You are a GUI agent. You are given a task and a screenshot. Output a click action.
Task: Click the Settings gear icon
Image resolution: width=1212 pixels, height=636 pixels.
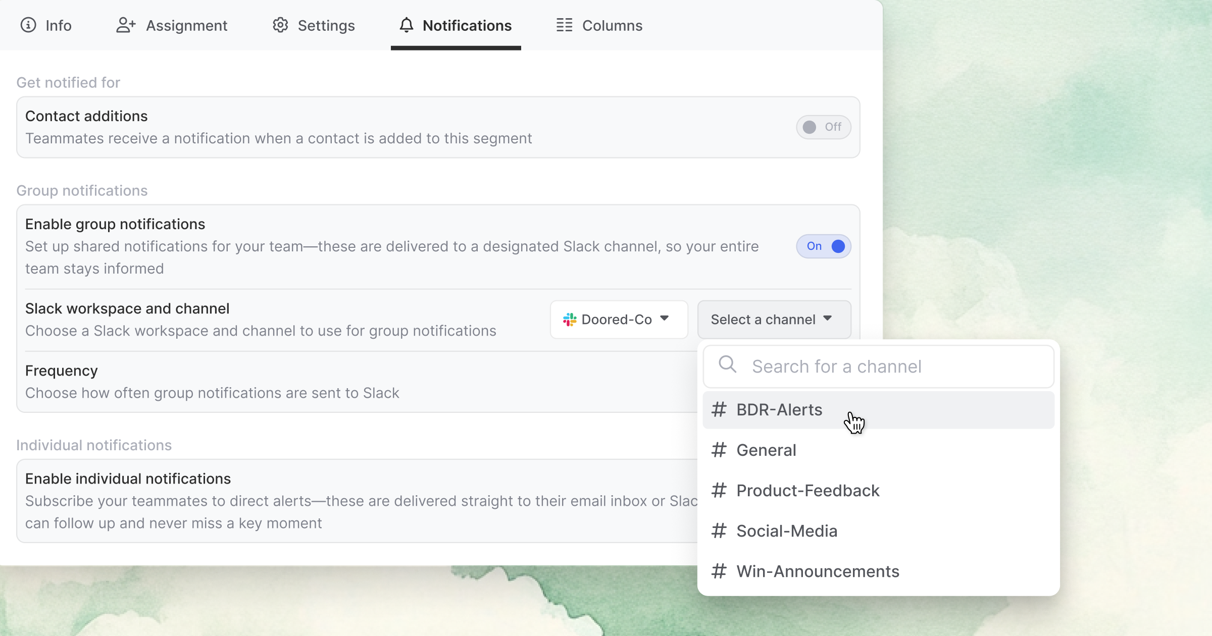280,25
